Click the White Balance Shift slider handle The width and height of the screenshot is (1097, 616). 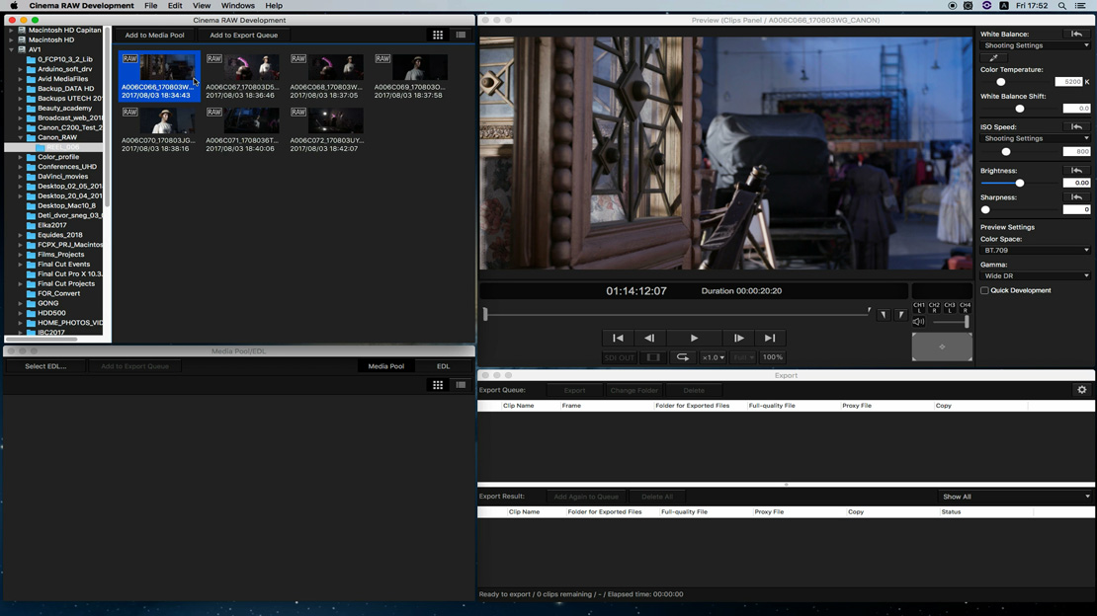(x=1019, y=109)
